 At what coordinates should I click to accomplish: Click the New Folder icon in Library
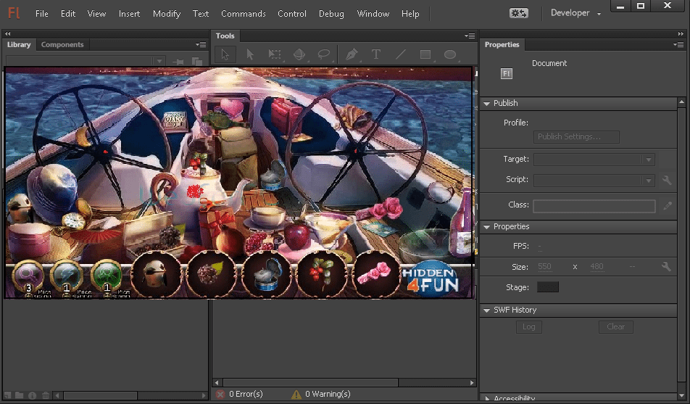(20, 395)
